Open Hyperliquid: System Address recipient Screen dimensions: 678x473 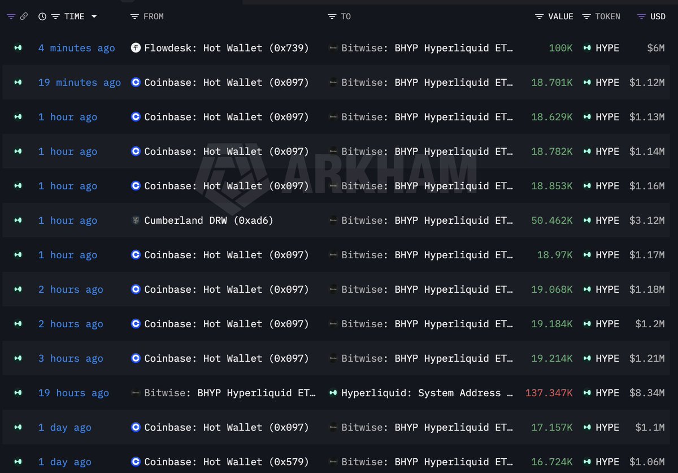click(427, 393)
